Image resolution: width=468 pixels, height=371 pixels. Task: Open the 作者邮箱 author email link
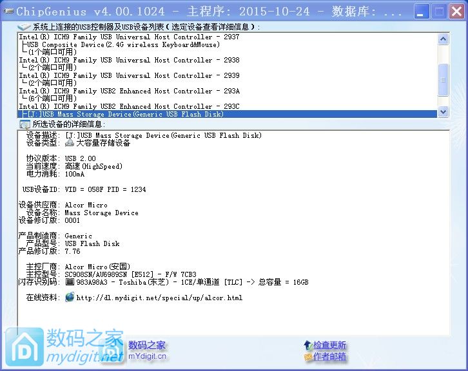329,356
